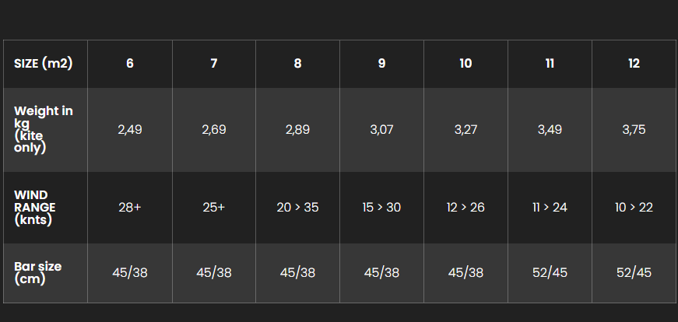Click the 3,75 weight cell
This screenshot has height=322, width=678.
pyautogui.click(x=634, y=130)
